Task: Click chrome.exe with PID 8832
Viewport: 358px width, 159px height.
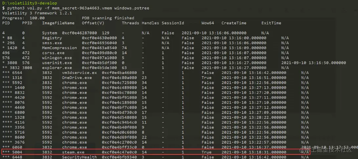Action: pos(74,93)
